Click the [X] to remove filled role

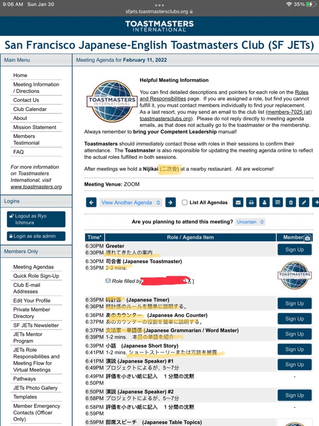point(189,281)
